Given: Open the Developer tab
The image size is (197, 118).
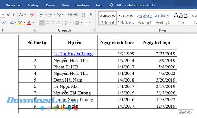Looking at the screenshot, I should click(82, 5).
